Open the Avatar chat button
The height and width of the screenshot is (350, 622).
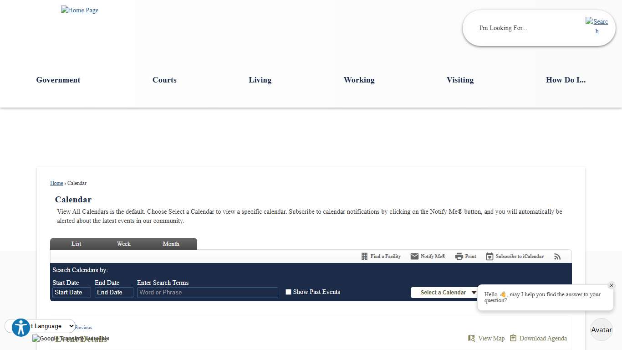coord(601,329)
